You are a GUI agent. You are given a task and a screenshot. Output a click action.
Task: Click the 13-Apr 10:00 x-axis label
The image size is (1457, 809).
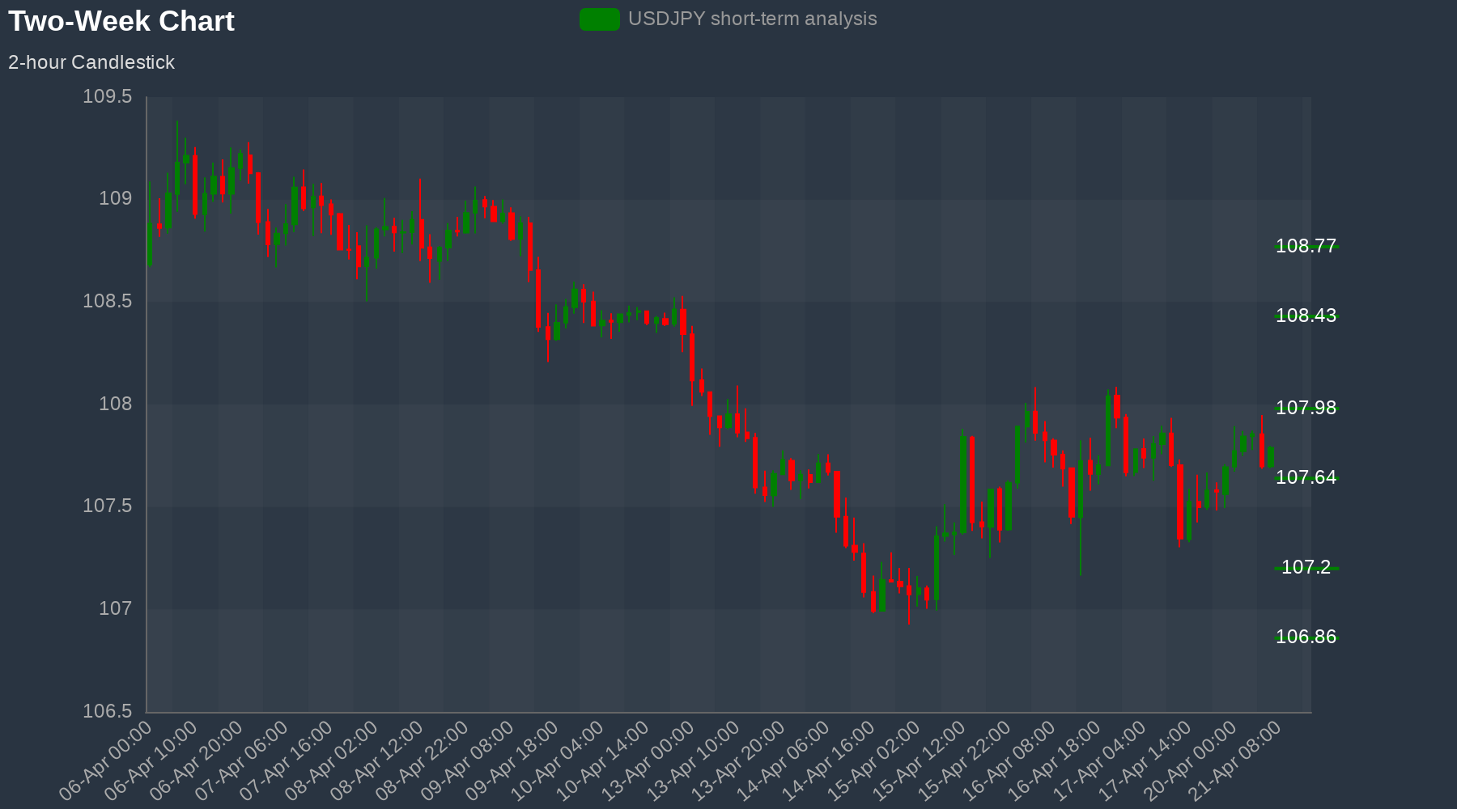[x=695, y=762]
